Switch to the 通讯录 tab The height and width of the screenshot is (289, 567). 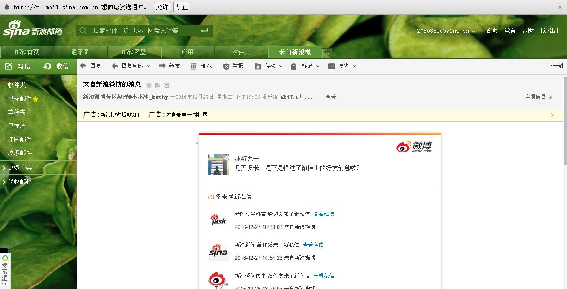80,52
